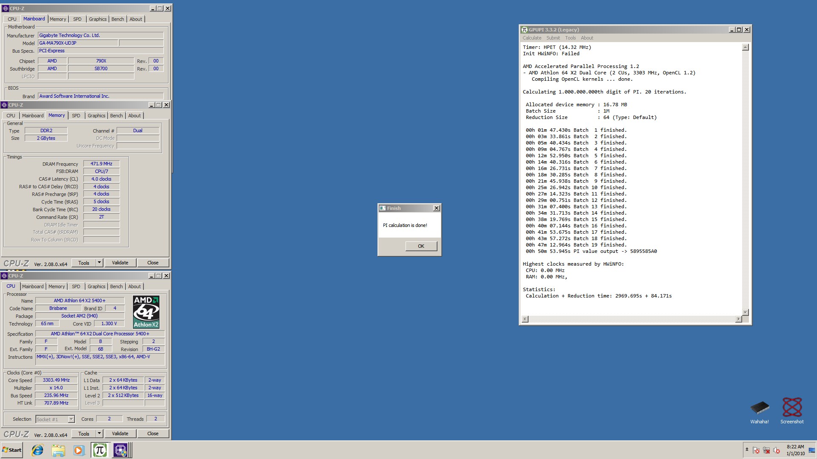Screen dimensions: 817x459
Task: Click the Gigabyte Technology Co. Ltd. manufacturer field
Action: point(100,35)
